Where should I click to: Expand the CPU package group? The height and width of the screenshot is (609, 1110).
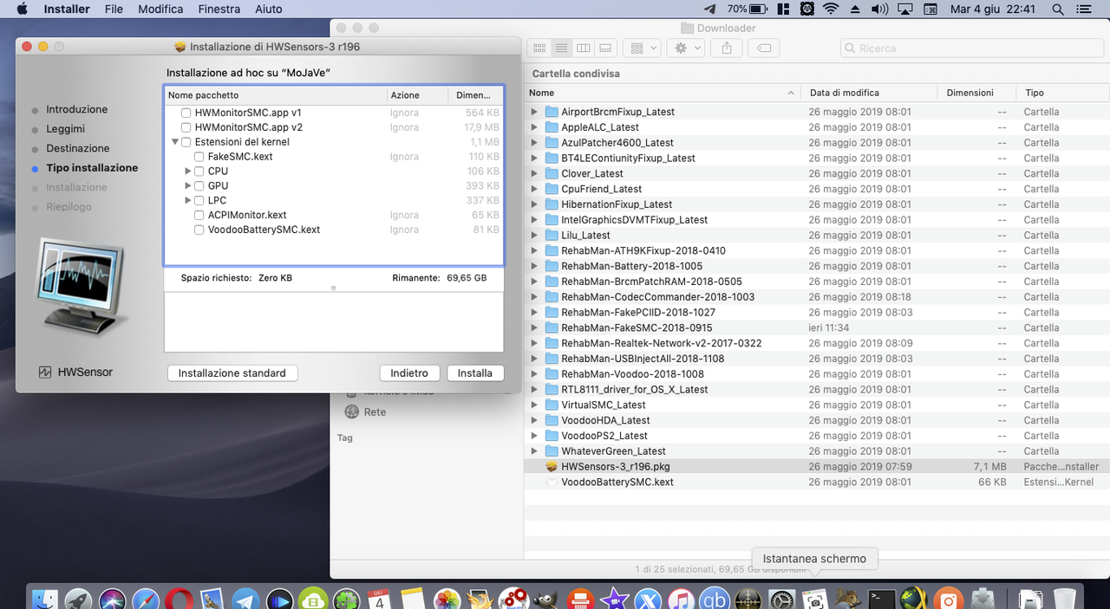[x=188, y=172]
